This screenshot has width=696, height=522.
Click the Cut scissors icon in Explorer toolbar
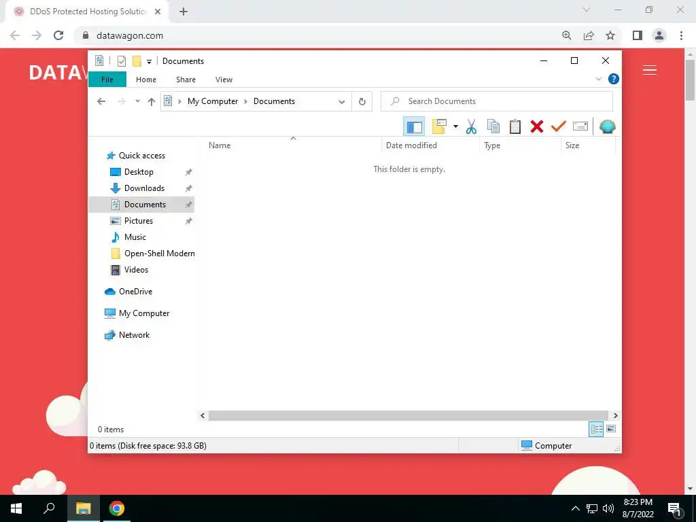(x=471, y=126)
